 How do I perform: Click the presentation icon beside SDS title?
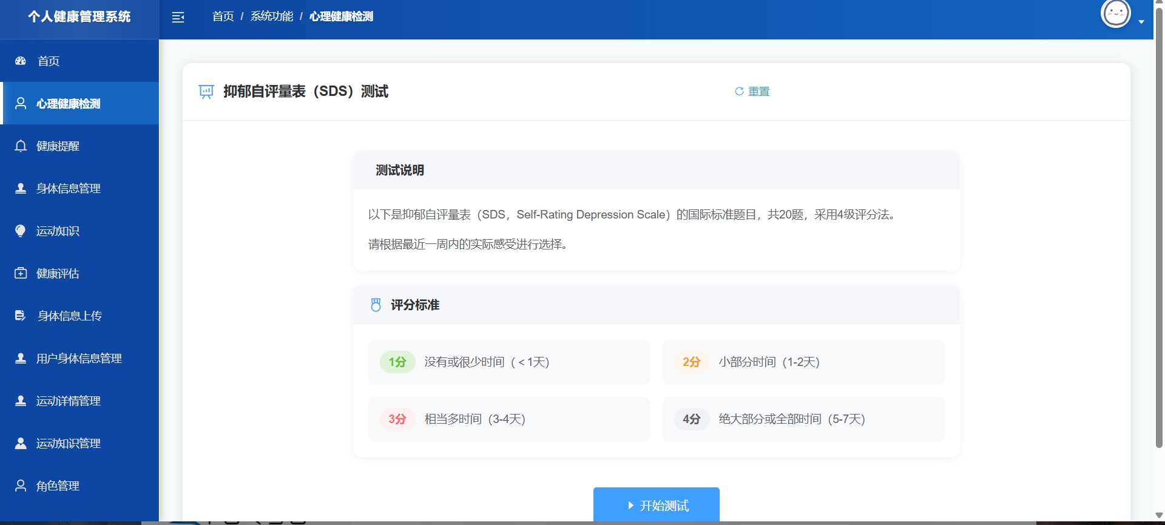click(206, 92)
